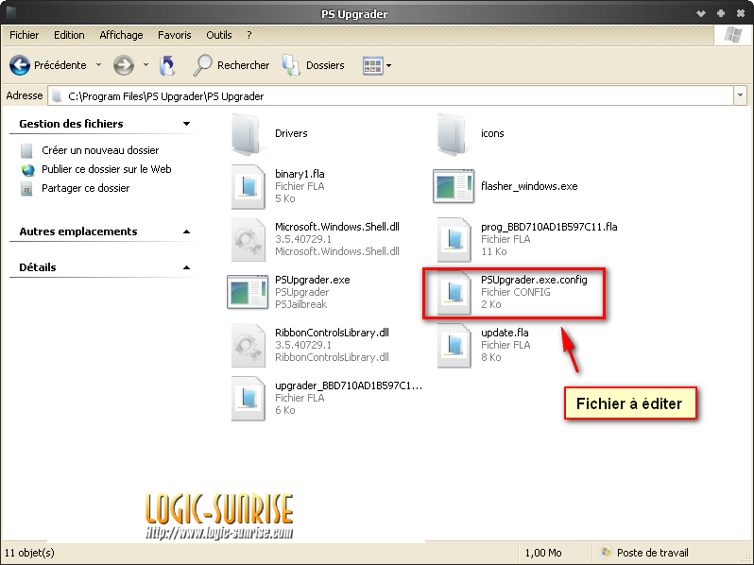Select the flasher_windows.exe application icon
The image size is (754, 565).
click(453, 187)
